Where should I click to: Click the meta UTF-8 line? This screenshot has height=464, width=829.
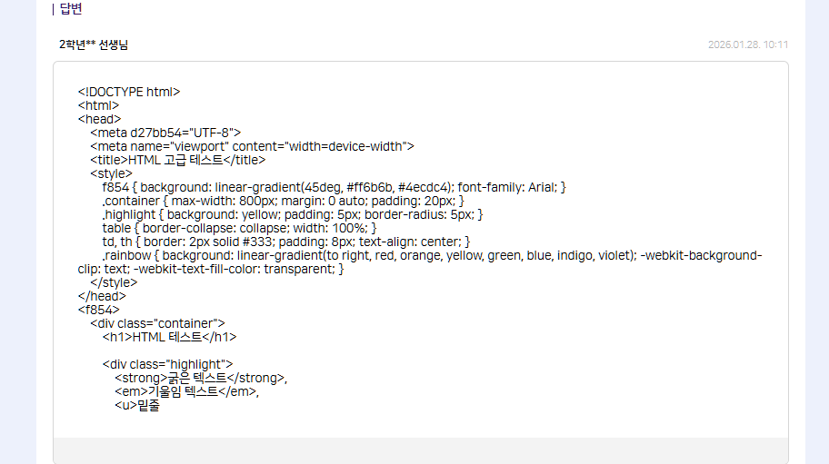(x=165, y=133)
